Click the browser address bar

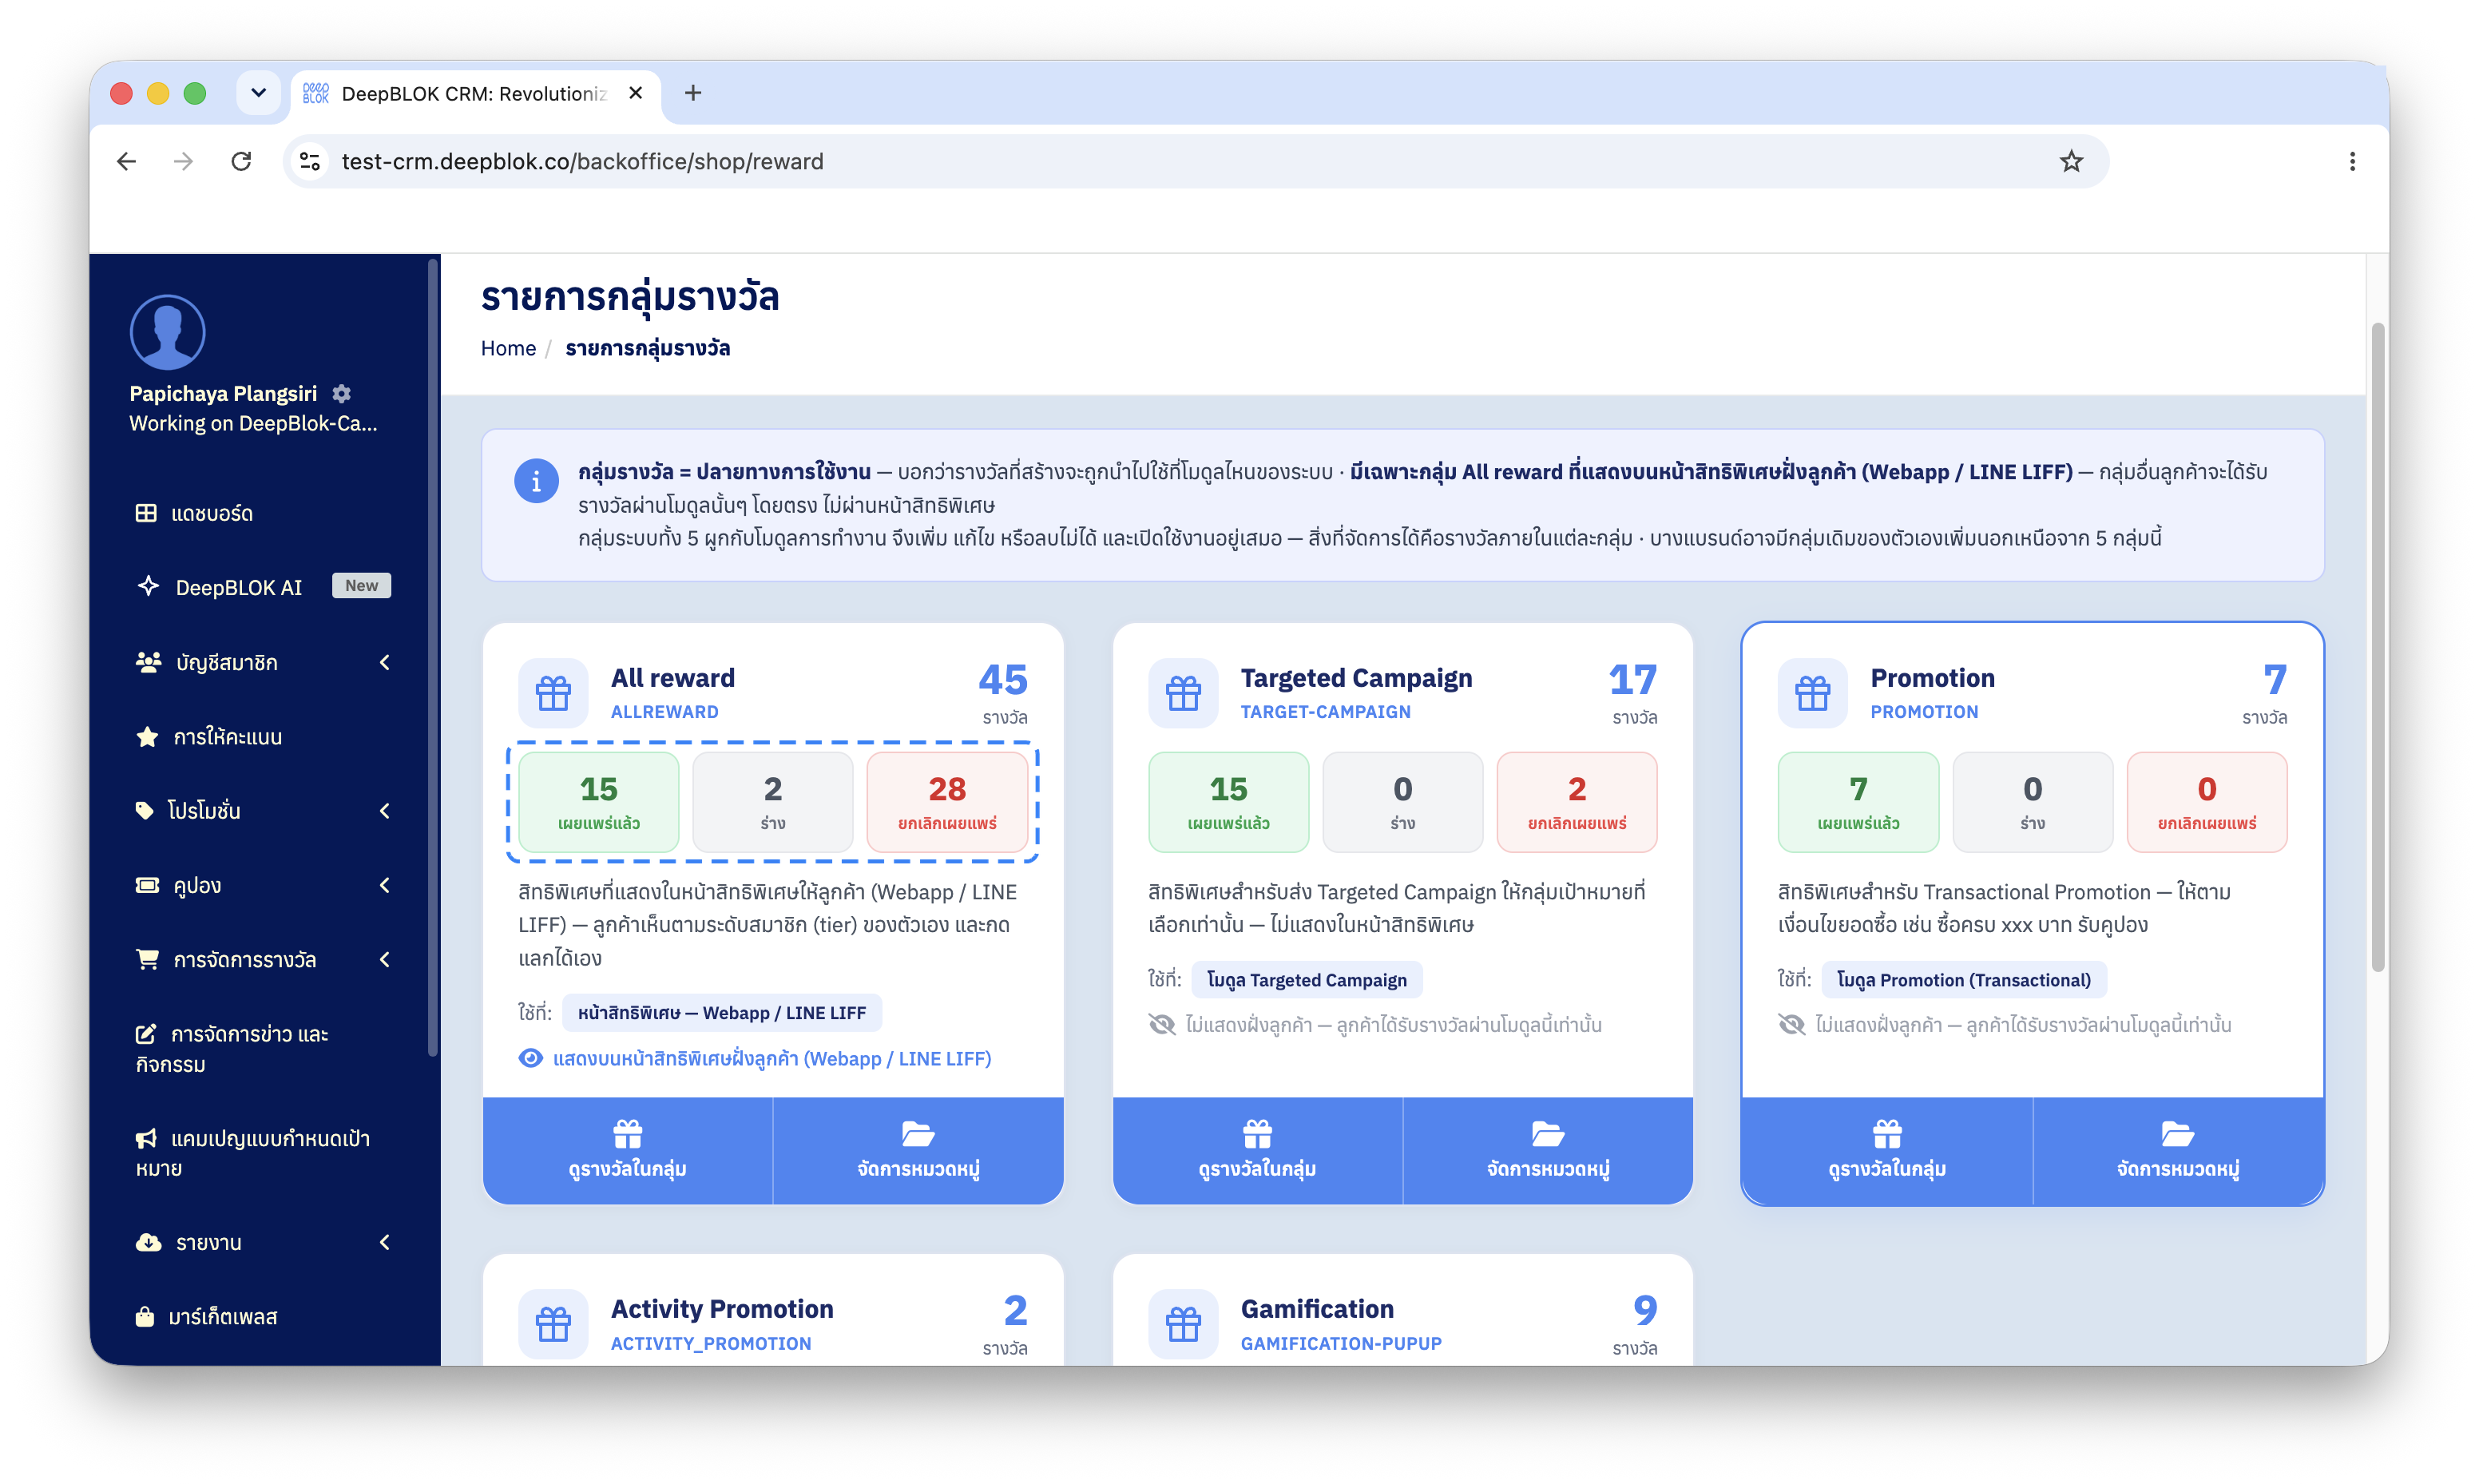click(1195, 161)
